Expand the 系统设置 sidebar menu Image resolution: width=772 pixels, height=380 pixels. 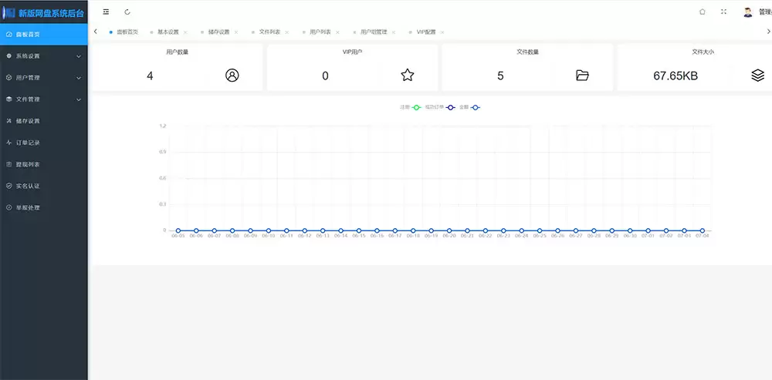43,56
